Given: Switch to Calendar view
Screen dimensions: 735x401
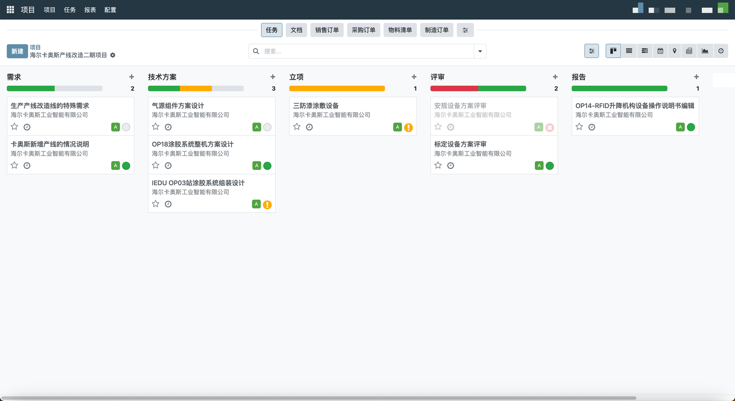Looking at the screenshot, I should 660,51.
